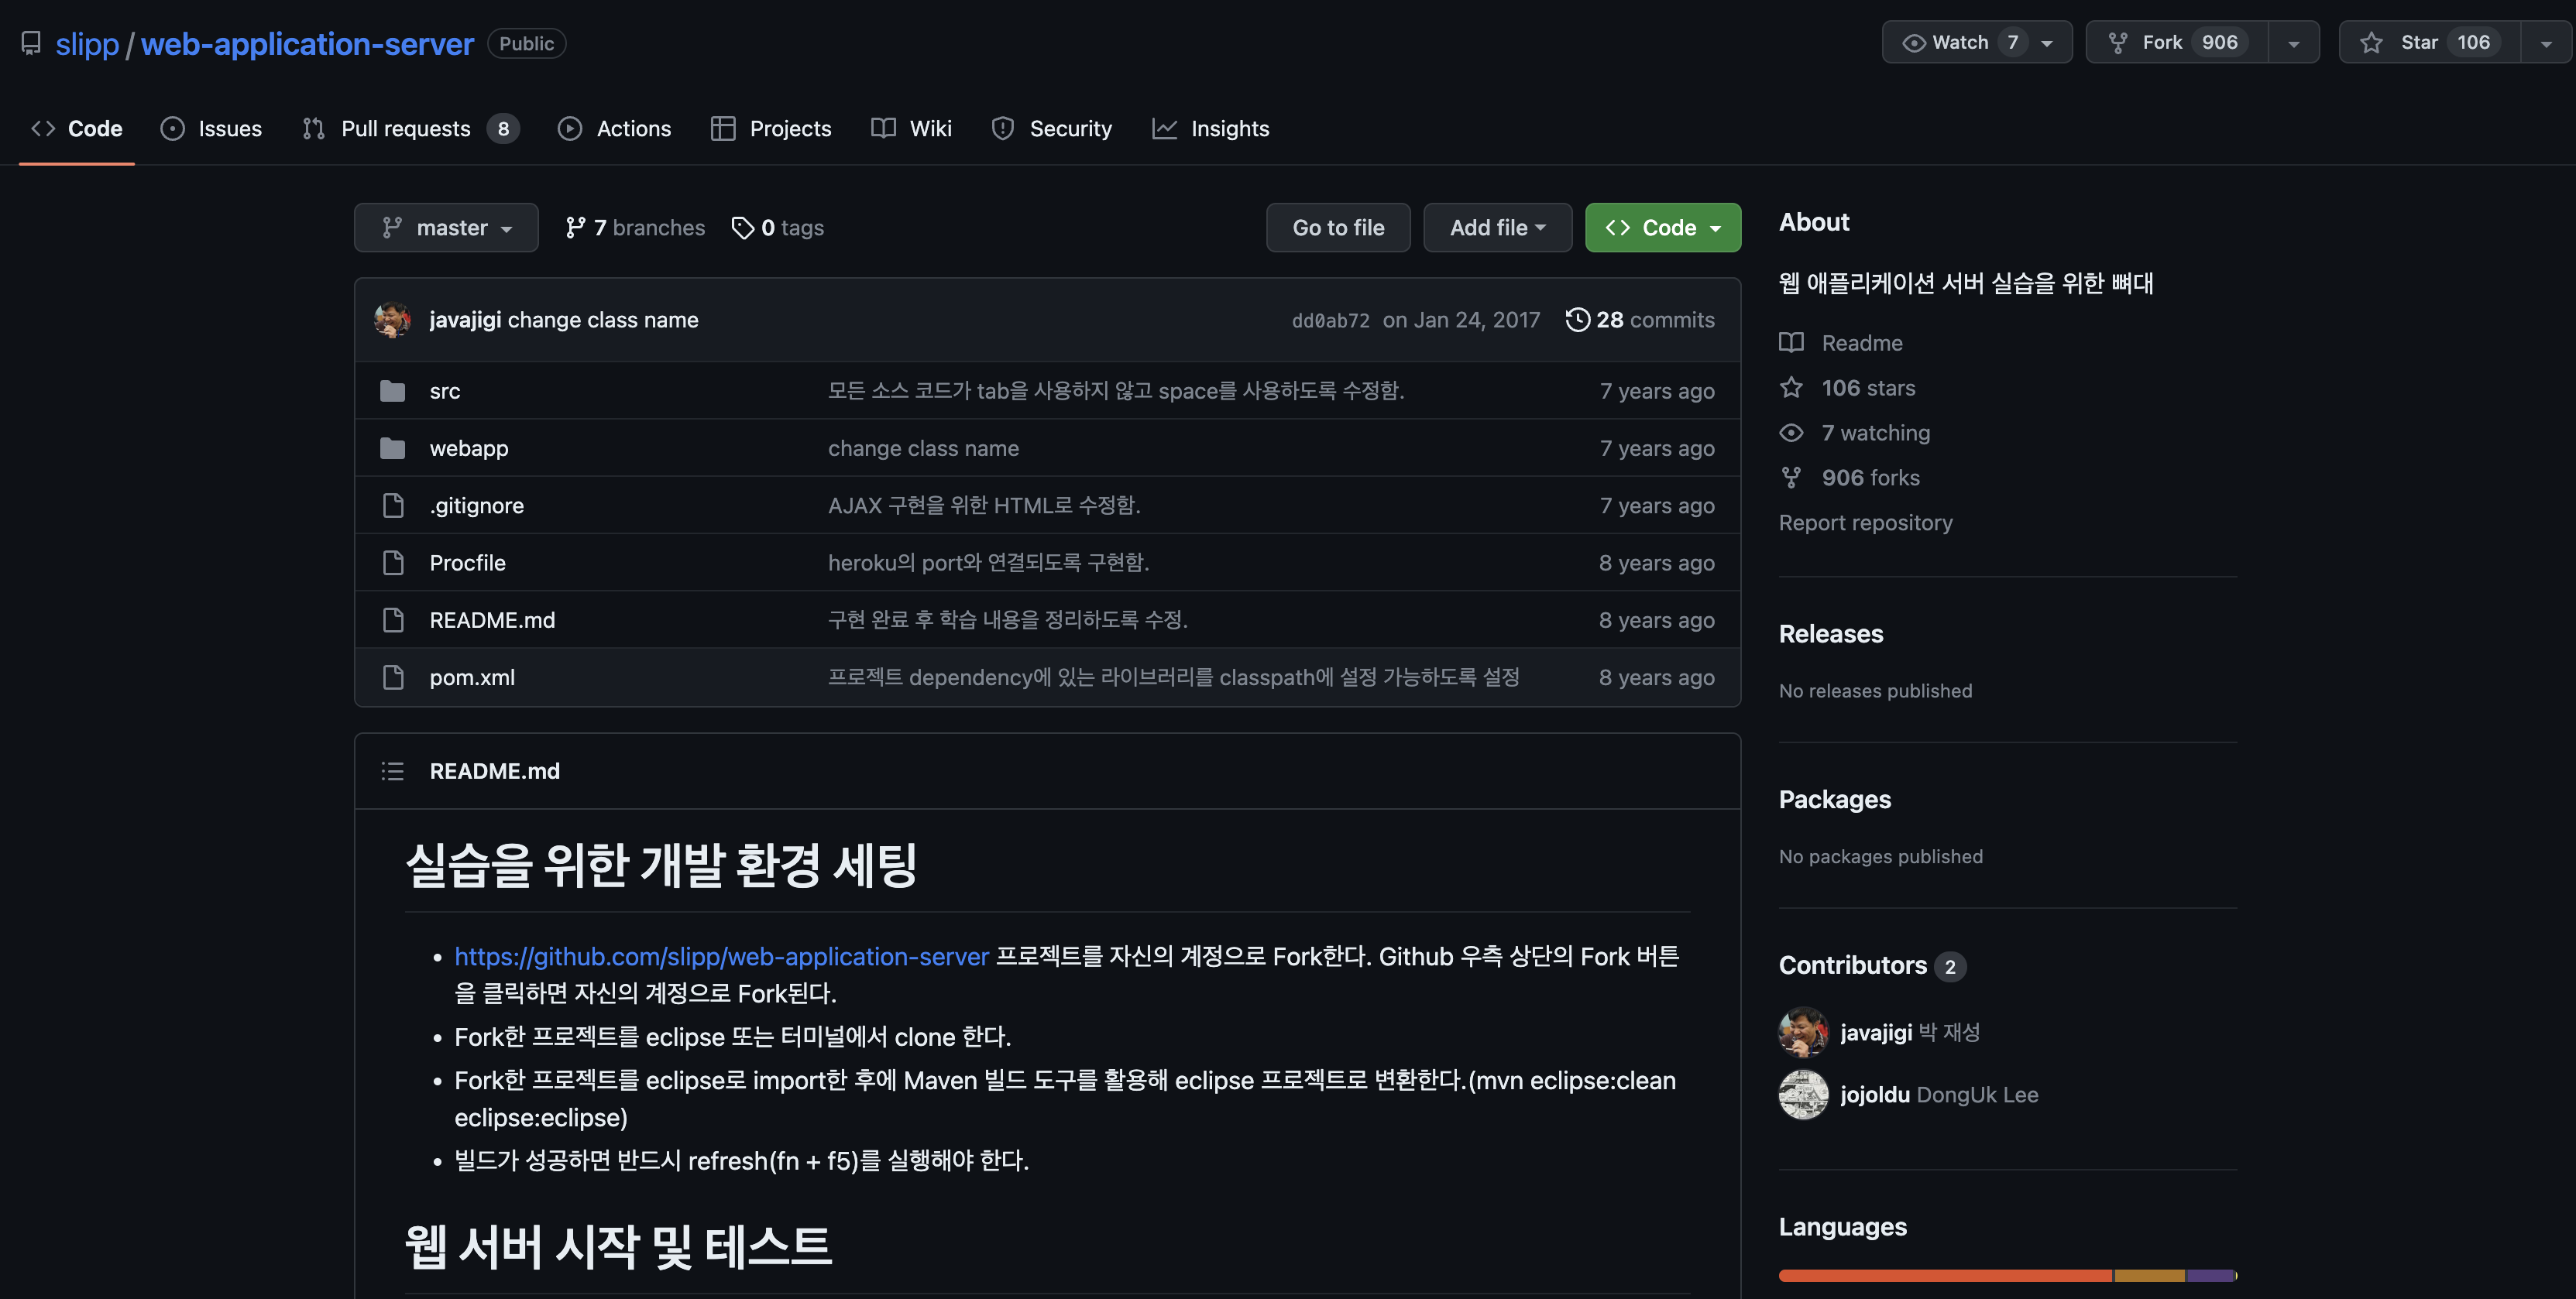Go to the Actions tab
Image resolution: width=2576 pixels, height=1299 pixels.
[x=614, y=129]
